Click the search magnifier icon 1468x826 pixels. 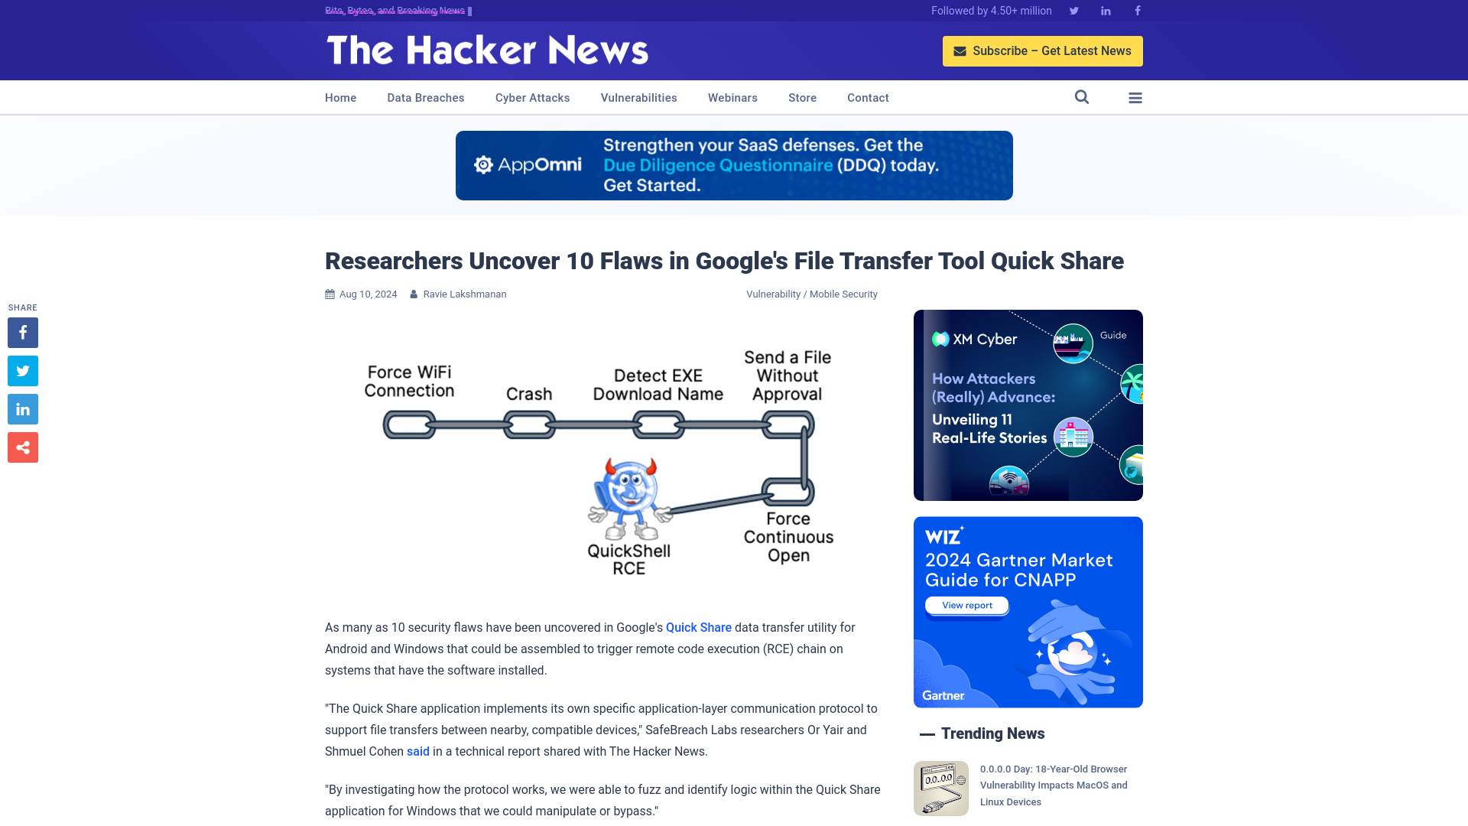click(x=1081, y=97)
